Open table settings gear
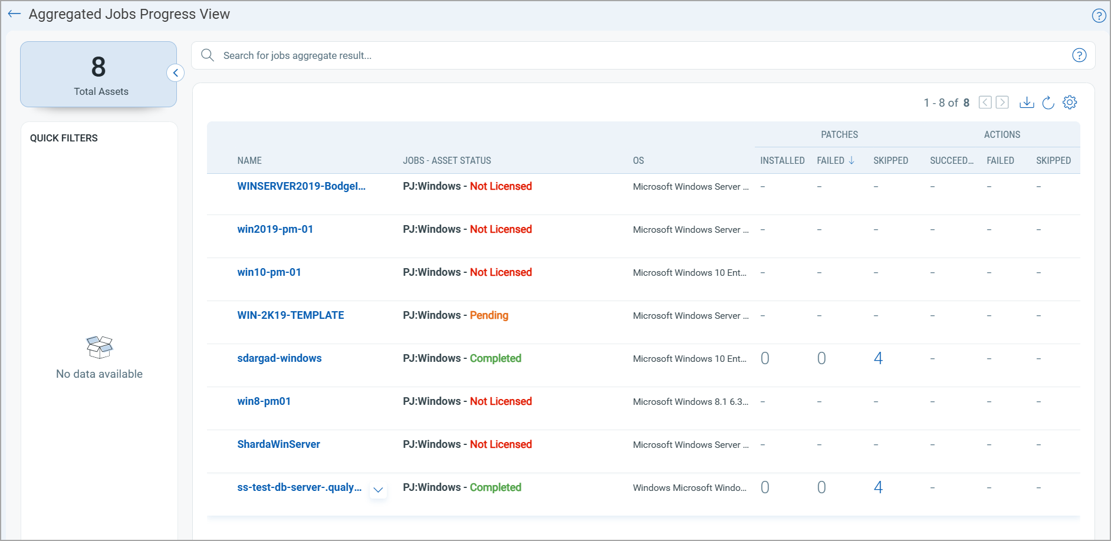 pos(1070,103)
